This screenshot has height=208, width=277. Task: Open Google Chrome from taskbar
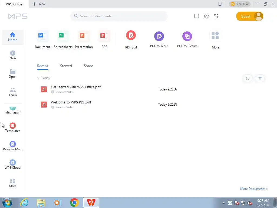[74, 203]
